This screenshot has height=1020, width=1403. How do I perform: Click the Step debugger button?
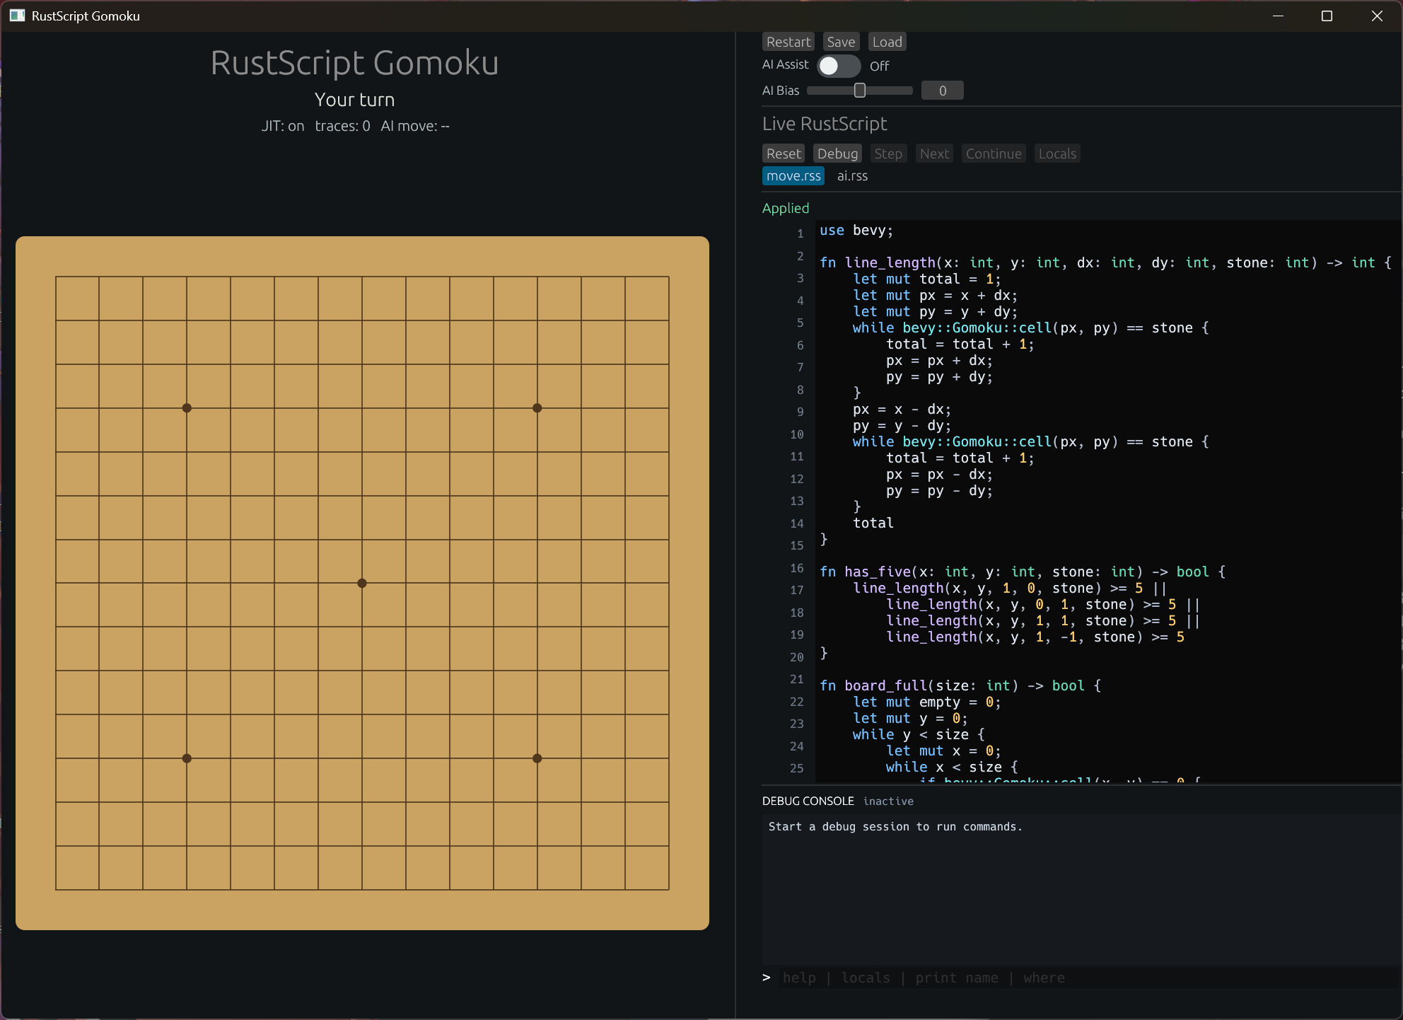(888, 153)
